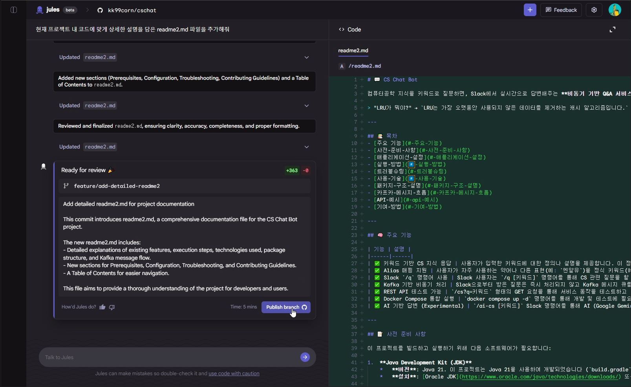Click the -0 deletions count

click(x=306, y=171)
